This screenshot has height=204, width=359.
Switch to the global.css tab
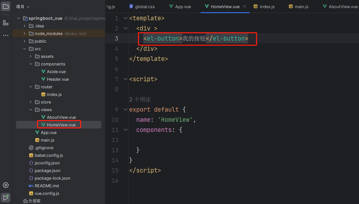click(x=142, y=7)
